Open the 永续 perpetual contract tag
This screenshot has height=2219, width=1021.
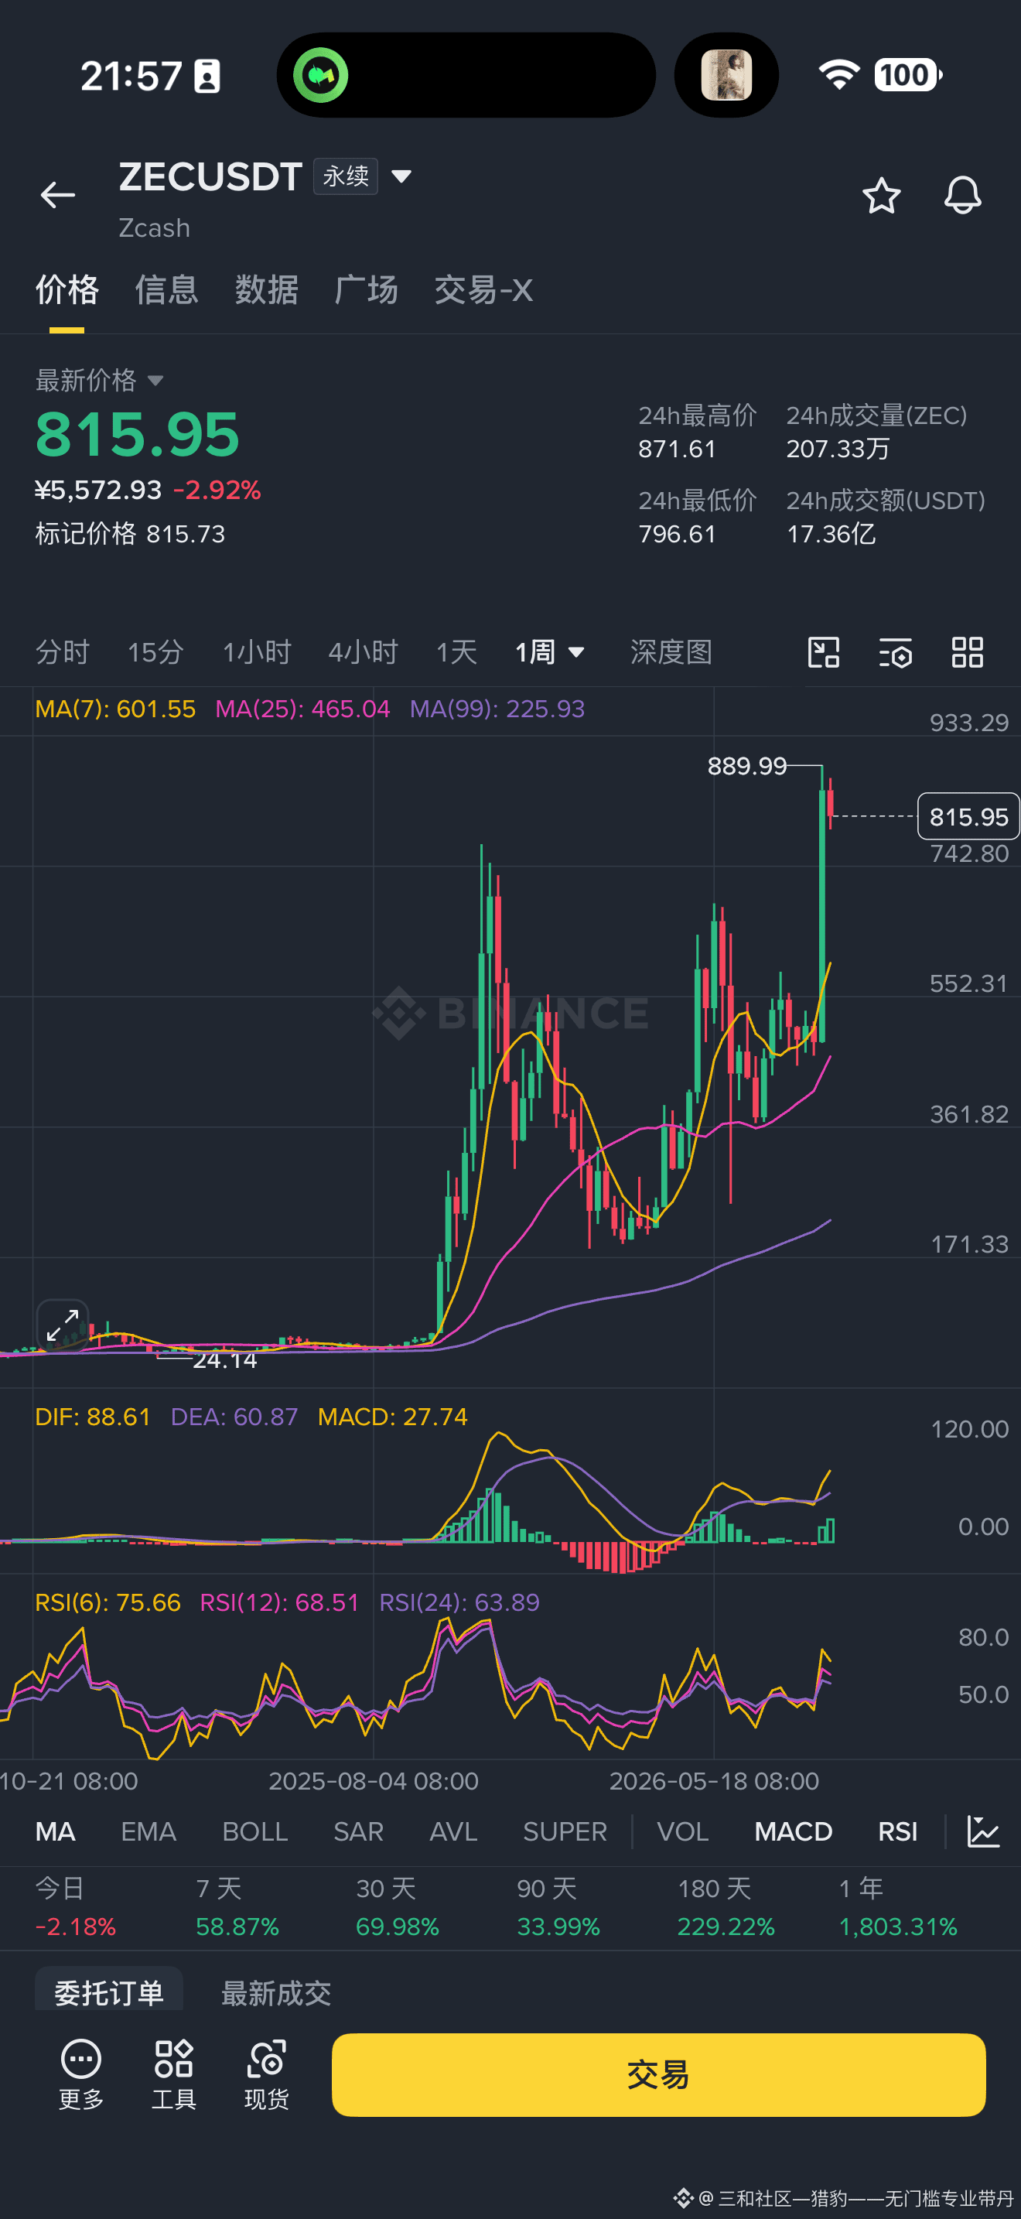pos(345,176)
